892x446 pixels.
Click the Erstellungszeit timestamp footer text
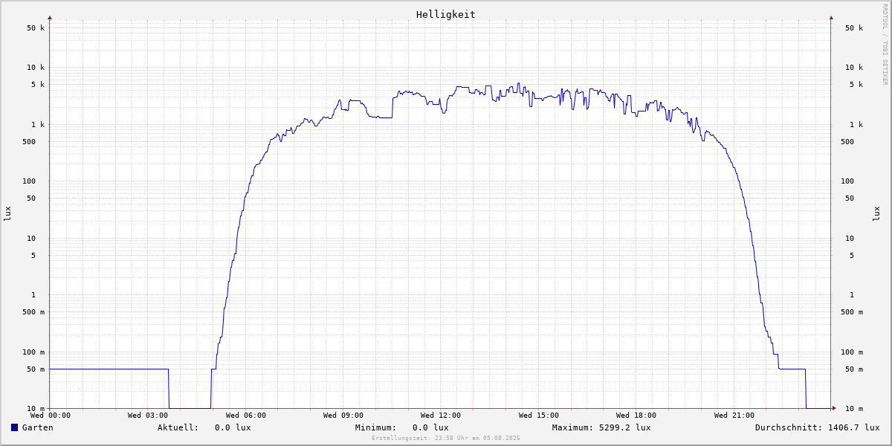pos(446,439)
